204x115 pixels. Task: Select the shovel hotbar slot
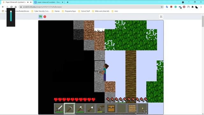coord(91,109)
